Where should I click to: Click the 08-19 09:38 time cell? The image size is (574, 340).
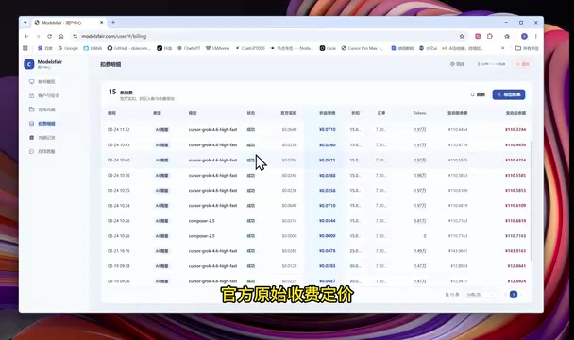[119, 266]
